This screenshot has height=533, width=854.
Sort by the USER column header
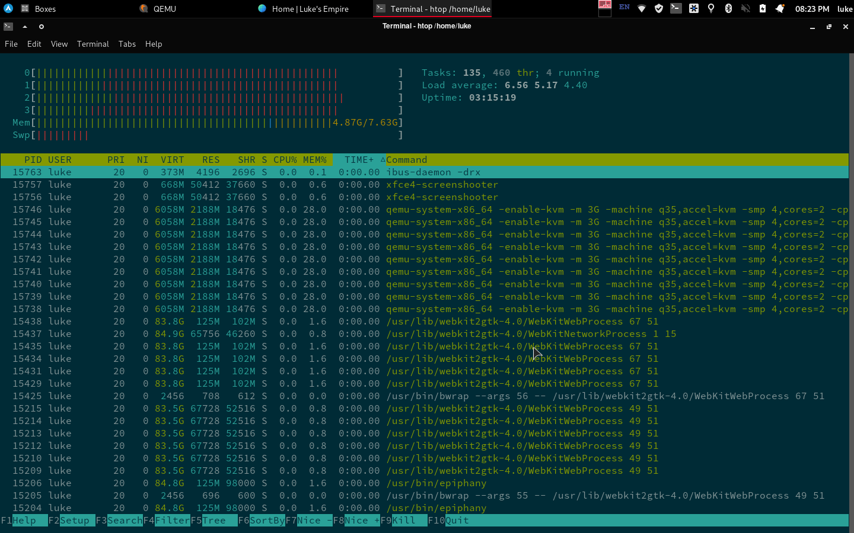pyautogui.click(x=60, y=160)
